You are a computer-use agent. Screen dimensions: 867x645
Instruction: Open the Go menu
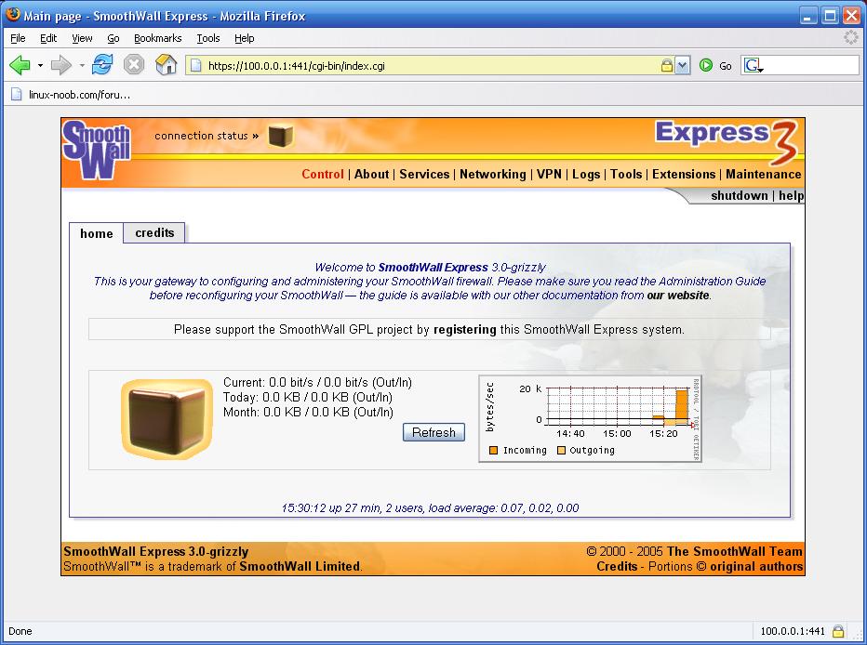tap(113, 38)
